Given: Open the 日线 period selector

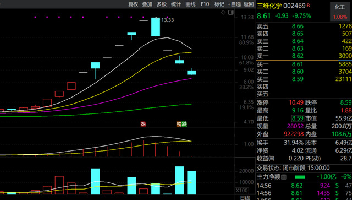Looking at the screenshot, I should point(245,198).
